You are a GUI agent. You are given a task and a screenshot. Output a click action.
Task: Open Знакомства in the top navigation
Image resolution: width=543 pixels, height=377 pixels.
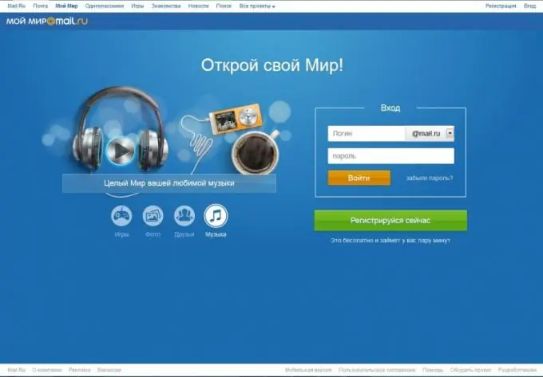(x=166, y=6)
